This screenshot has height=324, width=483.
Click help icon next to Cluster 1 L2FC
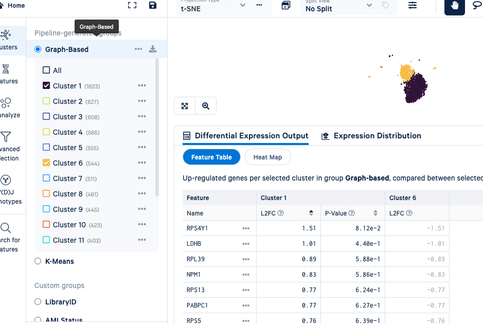tap(281, 213)
